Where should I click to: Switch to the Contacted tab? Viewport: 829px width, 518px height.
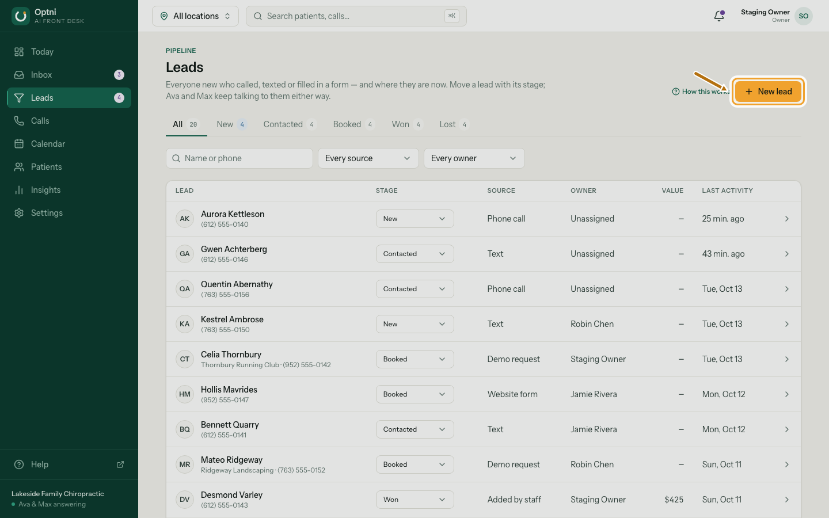290,124
